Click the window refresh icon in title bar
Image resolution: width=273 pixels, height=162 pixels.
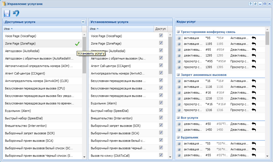pos(255,4)
